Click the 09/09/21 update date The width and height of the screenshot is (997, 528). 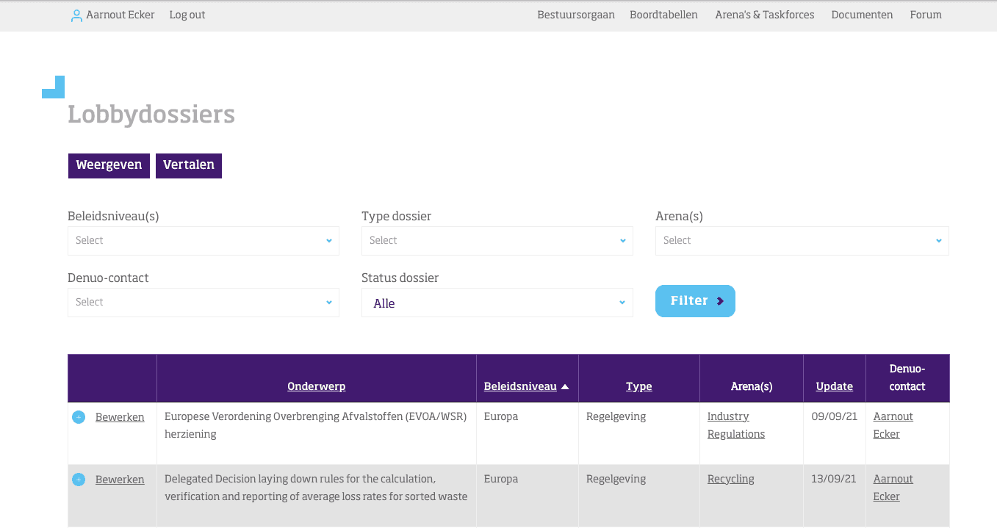click(x=834, y=416)
